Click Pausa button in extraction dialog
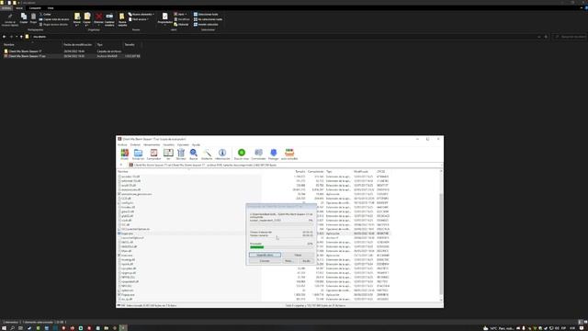Screen dimensions: 588x331 [298, 255]
